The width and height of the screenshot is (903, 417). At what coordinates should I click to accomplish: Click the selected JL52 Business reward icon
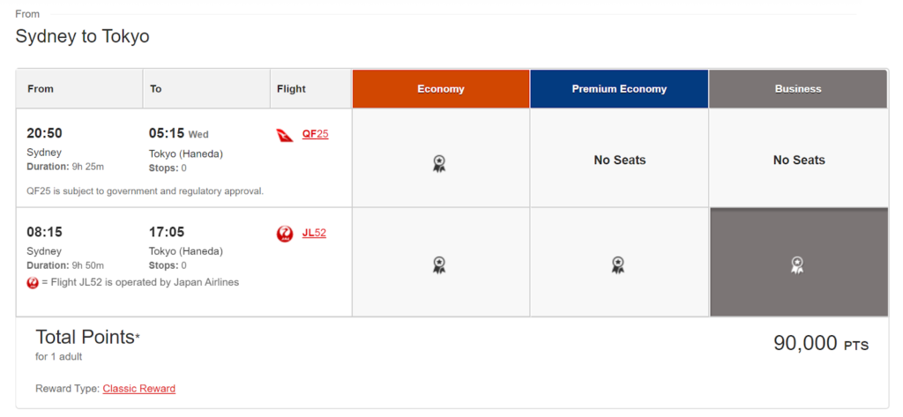[797, 265]
